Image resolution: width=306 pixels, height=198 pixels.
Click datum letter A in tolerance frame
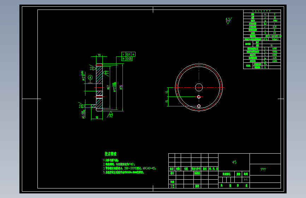133,54
